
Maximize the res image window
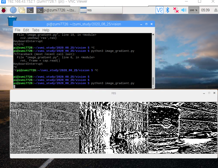tap(209, 93)
